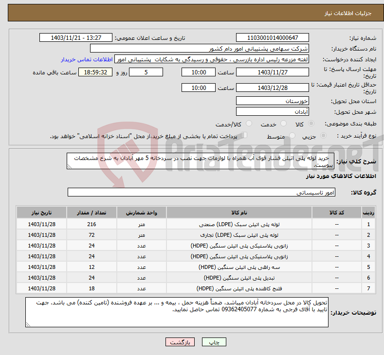This screenshot has width=384, height=355.
Task: Click the شماره نیاز number field
Action: coord(272,38)
